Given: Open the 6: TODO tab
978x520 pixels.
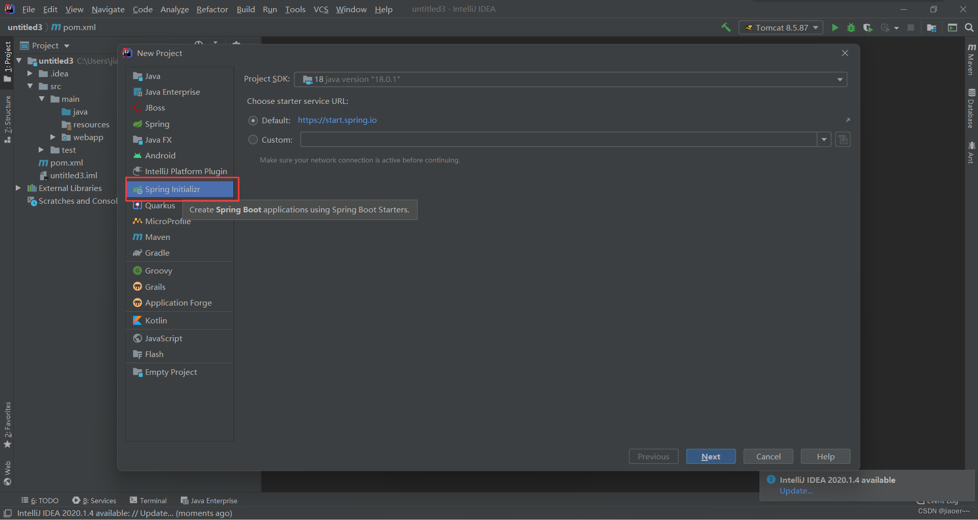Looking at the screenshot, I should (x=40, y=501).
